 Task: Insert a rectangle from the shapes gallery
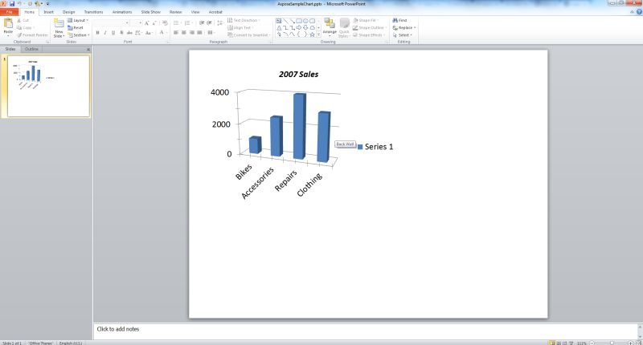(x=299, y=21)
